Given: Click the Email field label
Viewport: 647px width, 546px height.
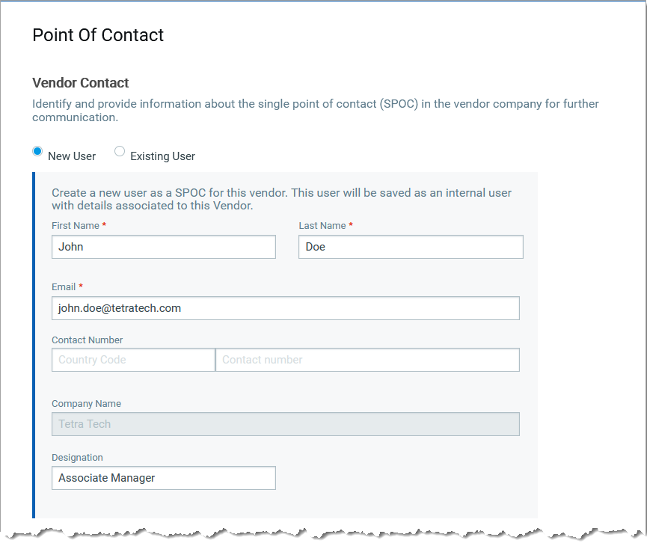Looking at the screenshot, I should click(x=64, y=287).
